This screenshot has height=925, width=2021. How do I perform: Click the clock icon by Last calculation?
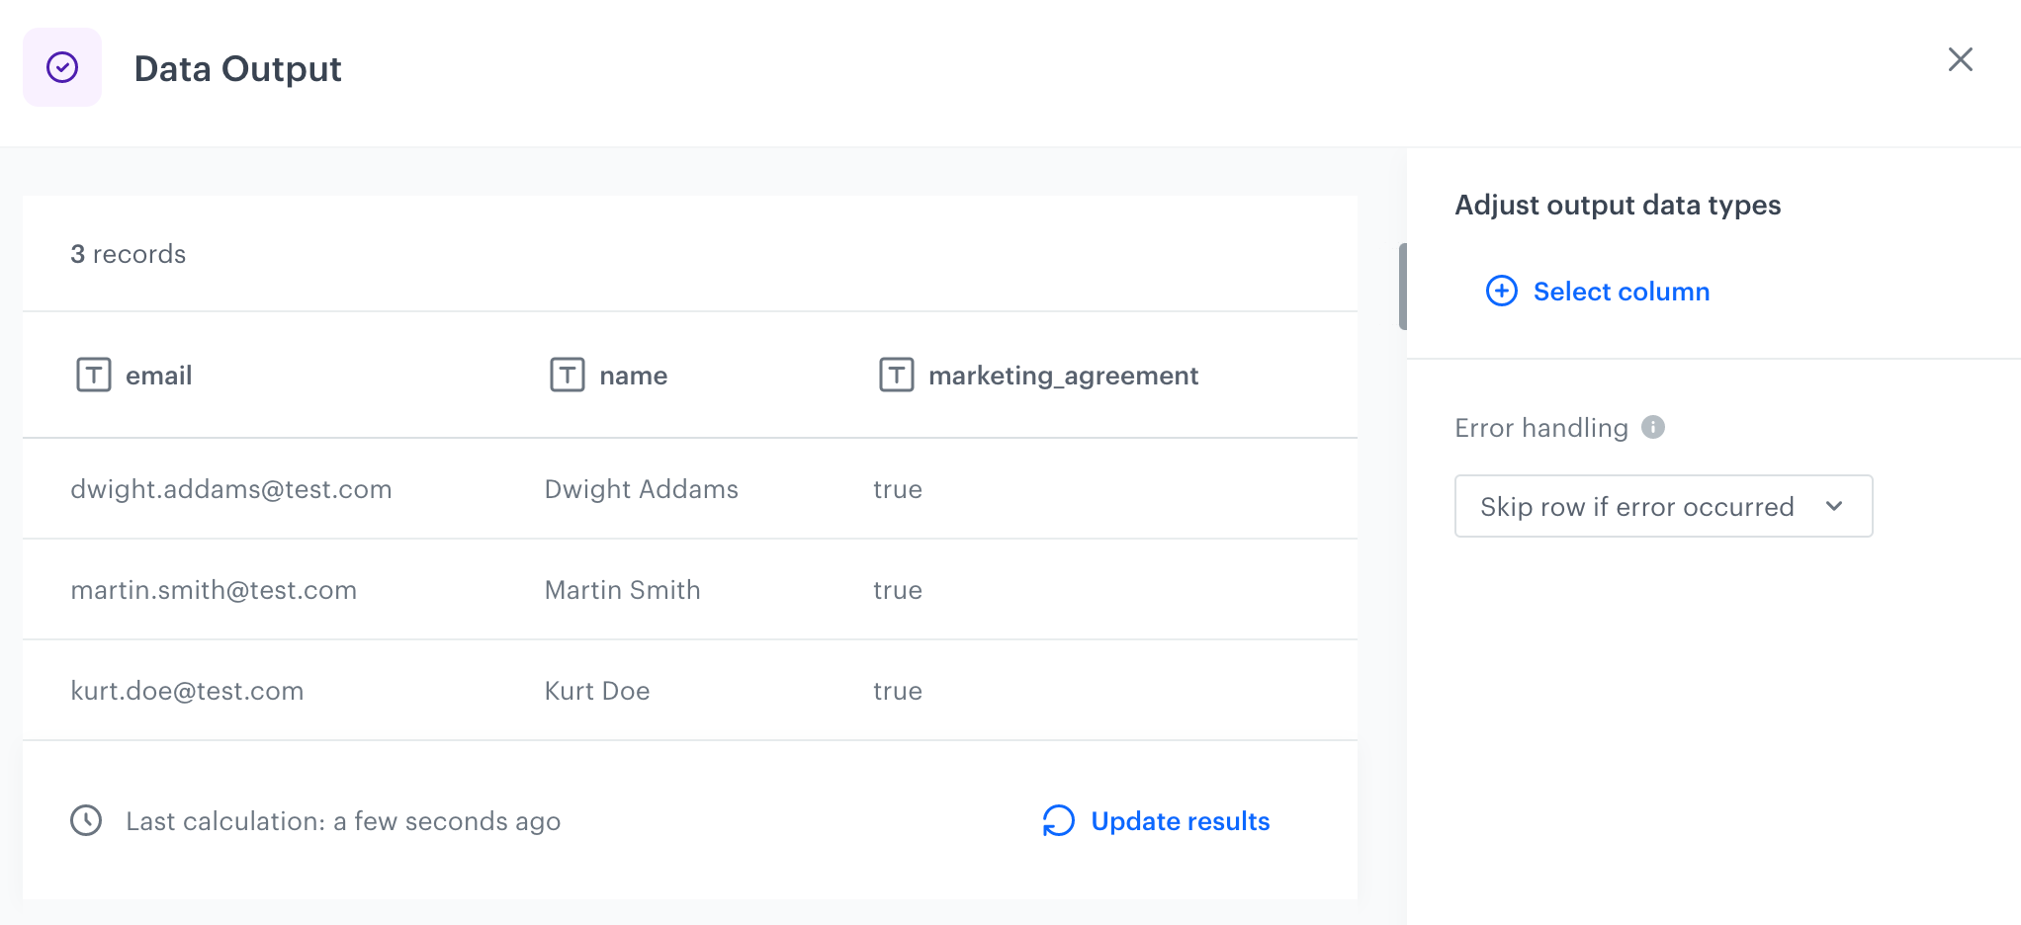click(86, 820)
